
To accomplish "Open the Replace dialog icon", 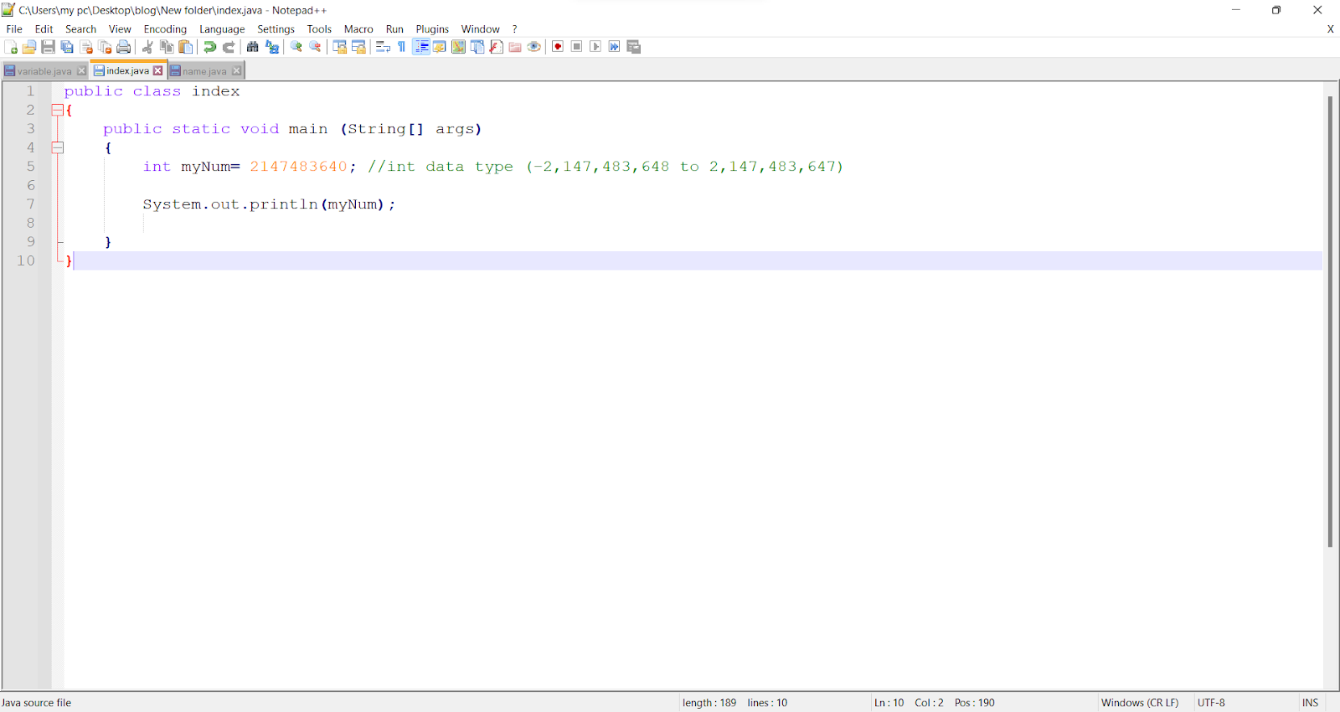I will tap(272, 47).
